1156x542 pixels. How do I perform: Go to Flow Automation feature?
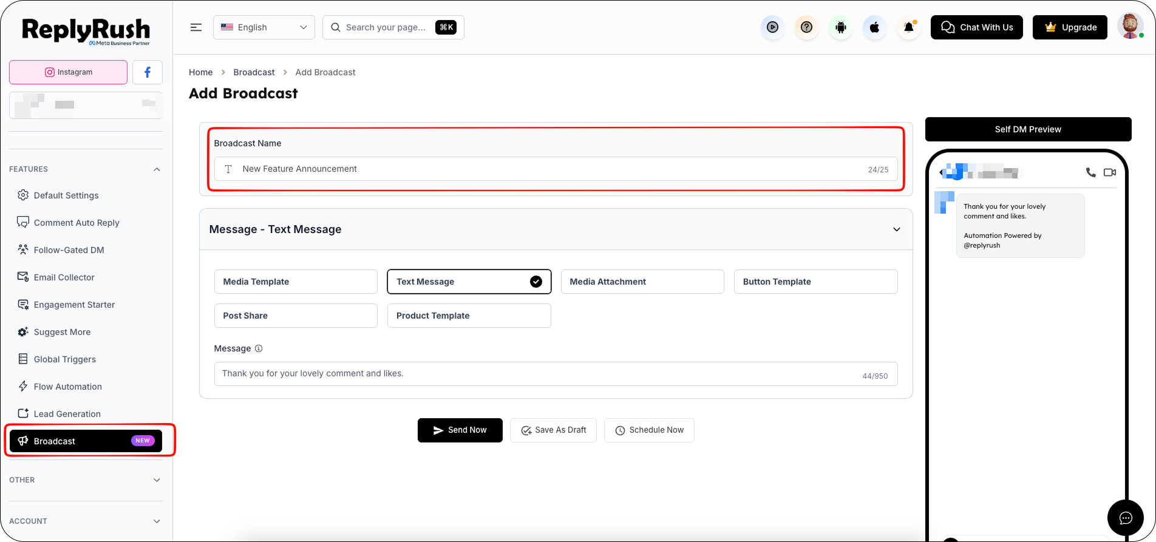tap(68, 387)
